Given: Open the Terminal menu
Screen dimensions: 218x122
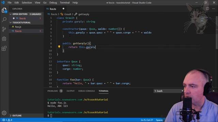Looking at the screenshot, I should pyautogui.click(x=65, y=3).
